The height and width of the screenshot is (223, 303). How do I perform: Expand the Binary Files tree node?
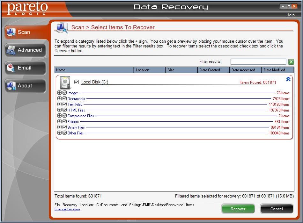tap(59, 127)
